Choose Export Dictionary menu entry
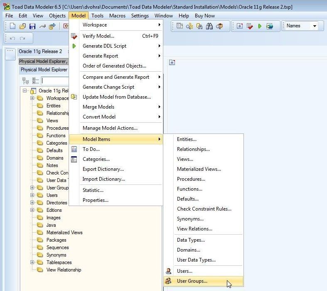327x291 pixels. coord(116,169)
